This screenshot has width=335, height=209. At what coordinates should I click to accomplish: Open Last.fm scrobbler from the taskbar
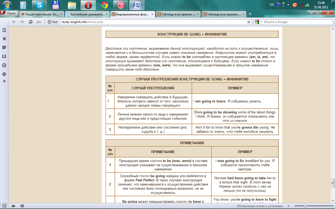point(121,5)
